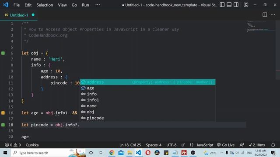Open File Explorer from the taskbar

point(130,153)
